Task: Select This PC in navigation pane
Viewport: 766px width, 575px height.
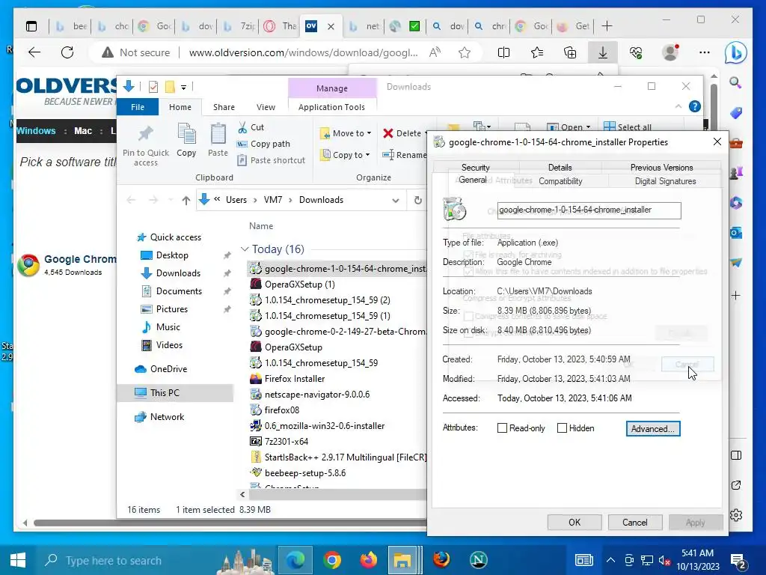Action: tap(175, 392)
